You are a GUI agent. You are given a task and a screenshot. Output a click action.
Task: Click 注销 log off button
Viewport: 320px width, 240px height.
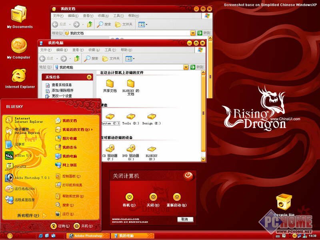pos(60,226)
